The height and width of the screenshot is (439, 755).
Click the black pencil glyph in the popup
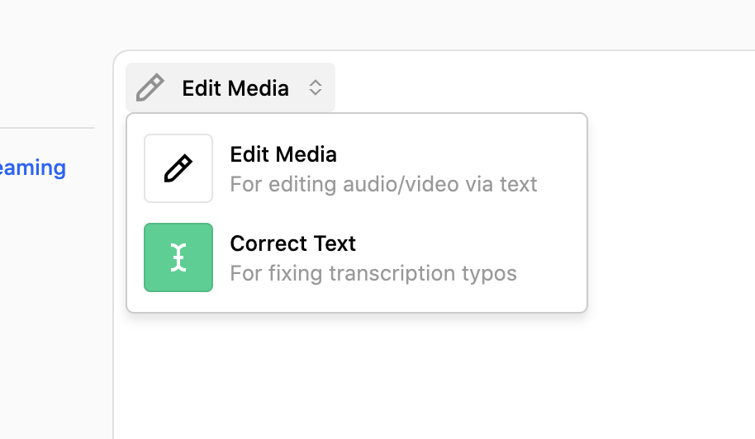tap(178, 168)
